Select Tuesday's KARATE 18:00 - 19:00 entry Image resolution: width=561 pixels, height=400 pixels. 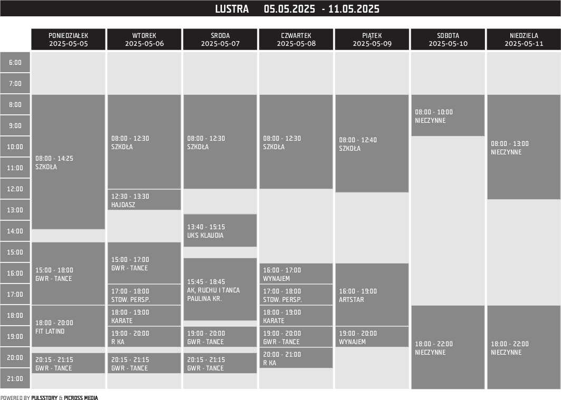coord(144,316)
